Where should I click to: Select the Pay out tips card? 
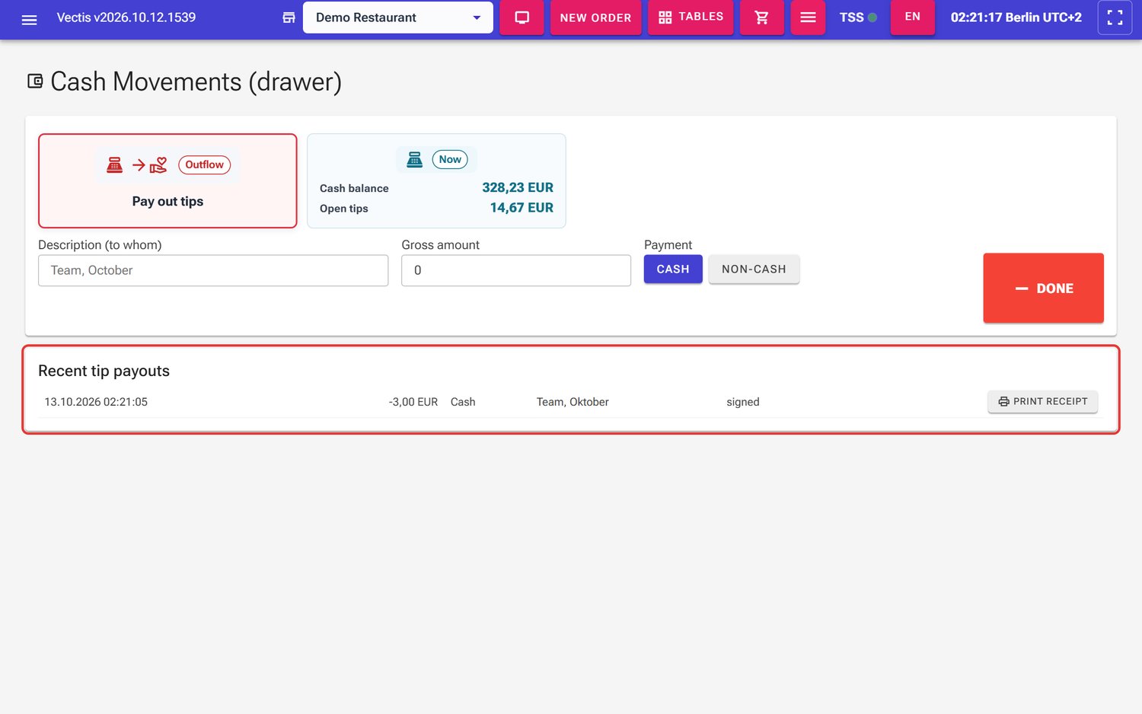167,181
